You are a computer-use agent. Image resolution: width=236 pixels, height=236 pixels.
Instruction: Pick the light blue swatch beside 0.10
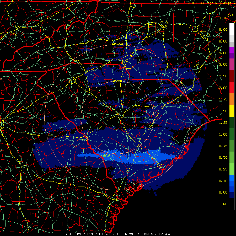pyautogui.click(x=232, y=178)
